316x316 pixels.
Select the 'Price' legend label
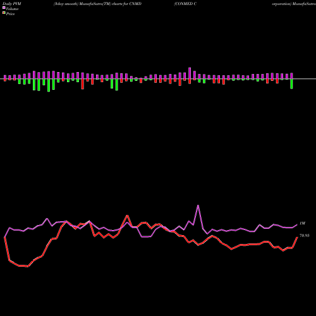(x=10, y=14)
